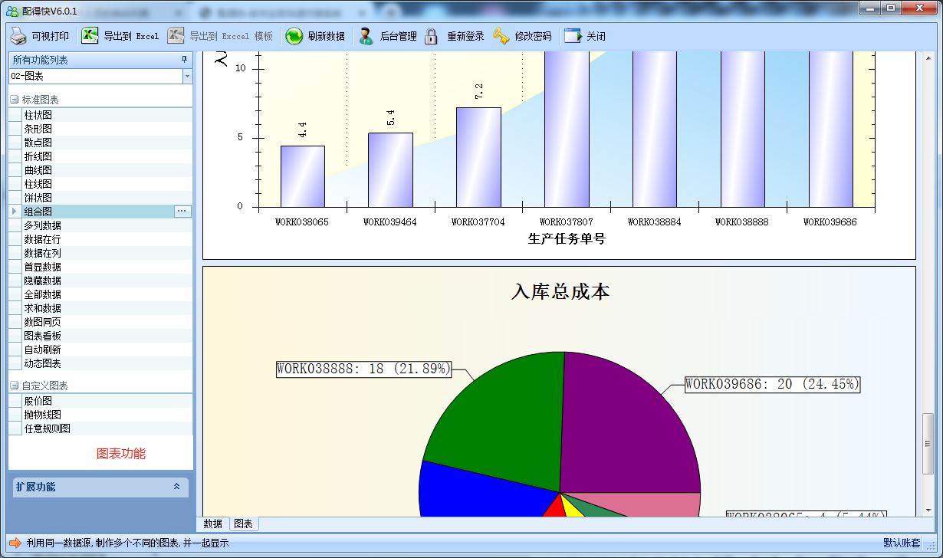
Task: Select 任意规则图 in the list
Action: click(100, 428)
